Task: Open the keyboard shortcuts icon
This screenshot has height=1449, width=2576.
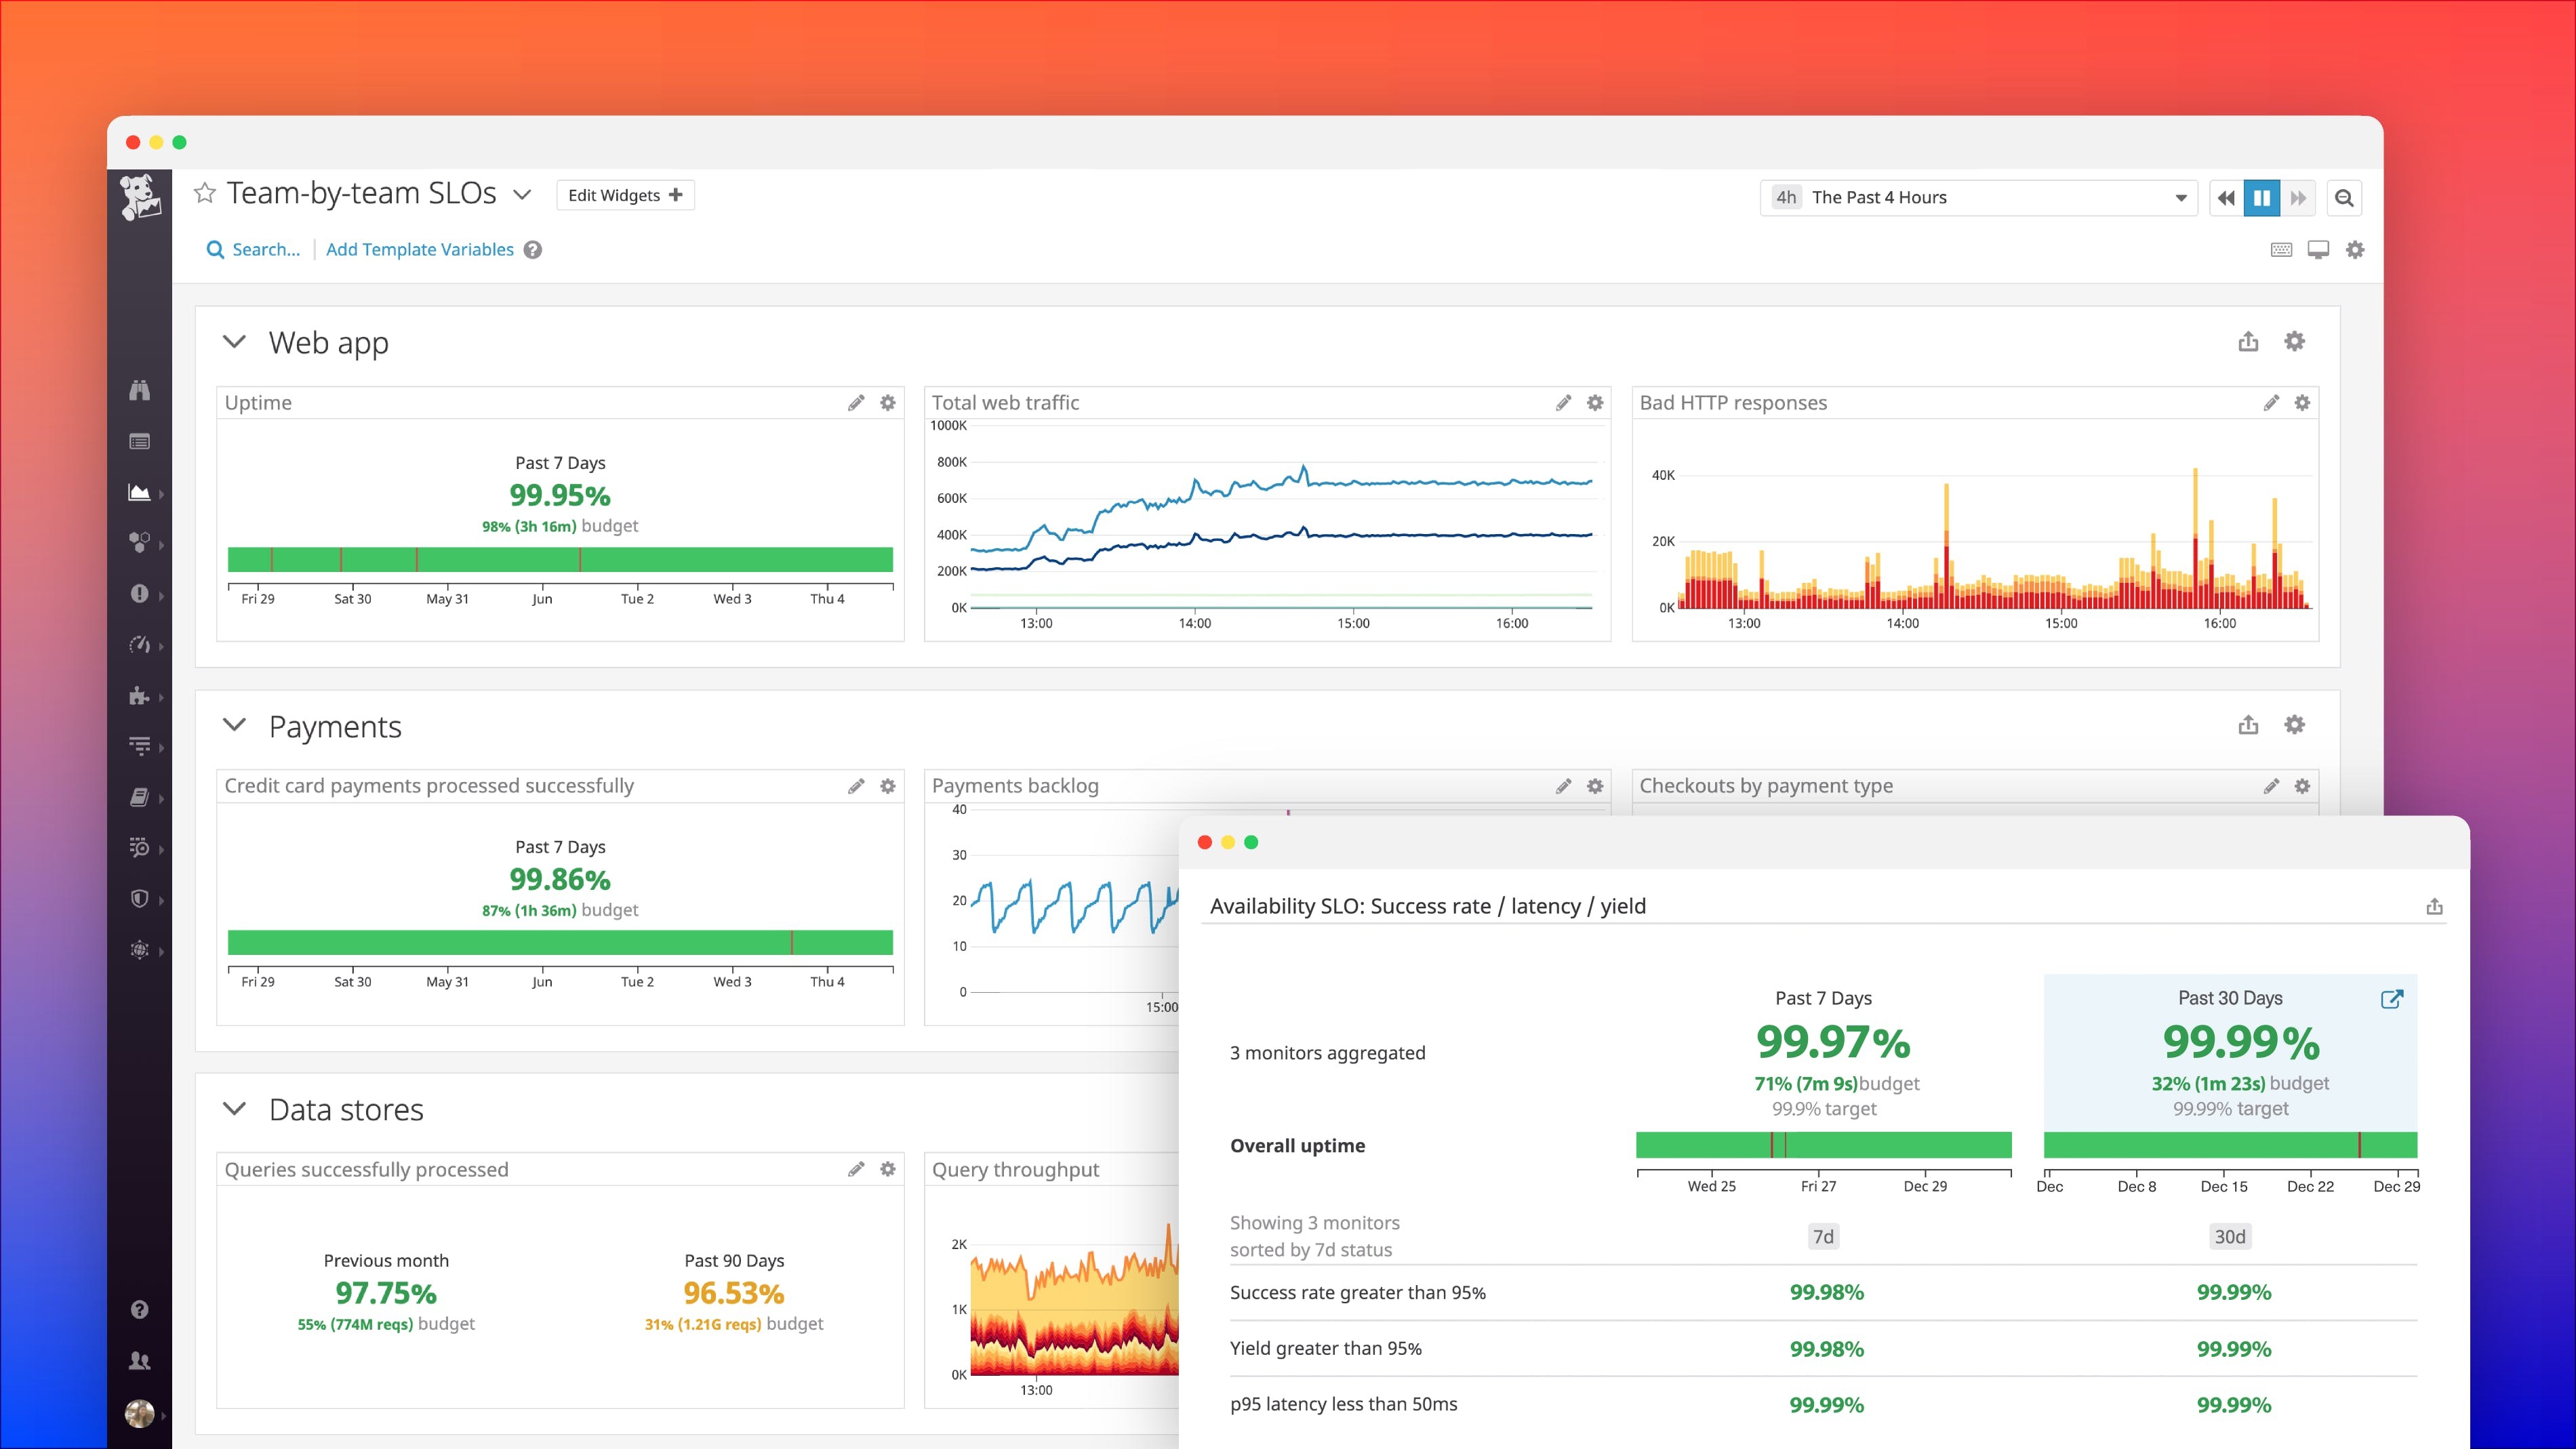Action: 2281,250
